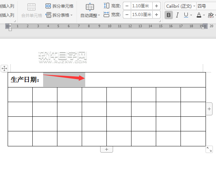The width and height of the screenshot is (216, 177).
Task: Open the font color dropdown arrow
Action: tap(204, 15)
